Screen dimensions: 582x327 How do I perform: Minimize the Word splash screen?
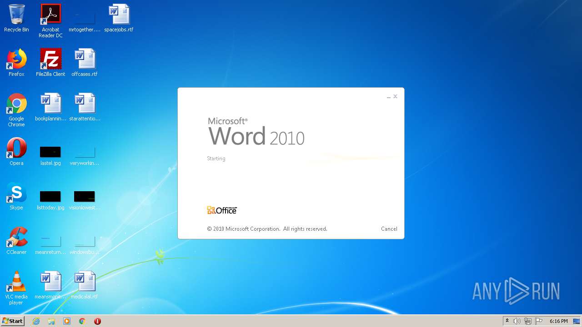[x=389, y=97]
